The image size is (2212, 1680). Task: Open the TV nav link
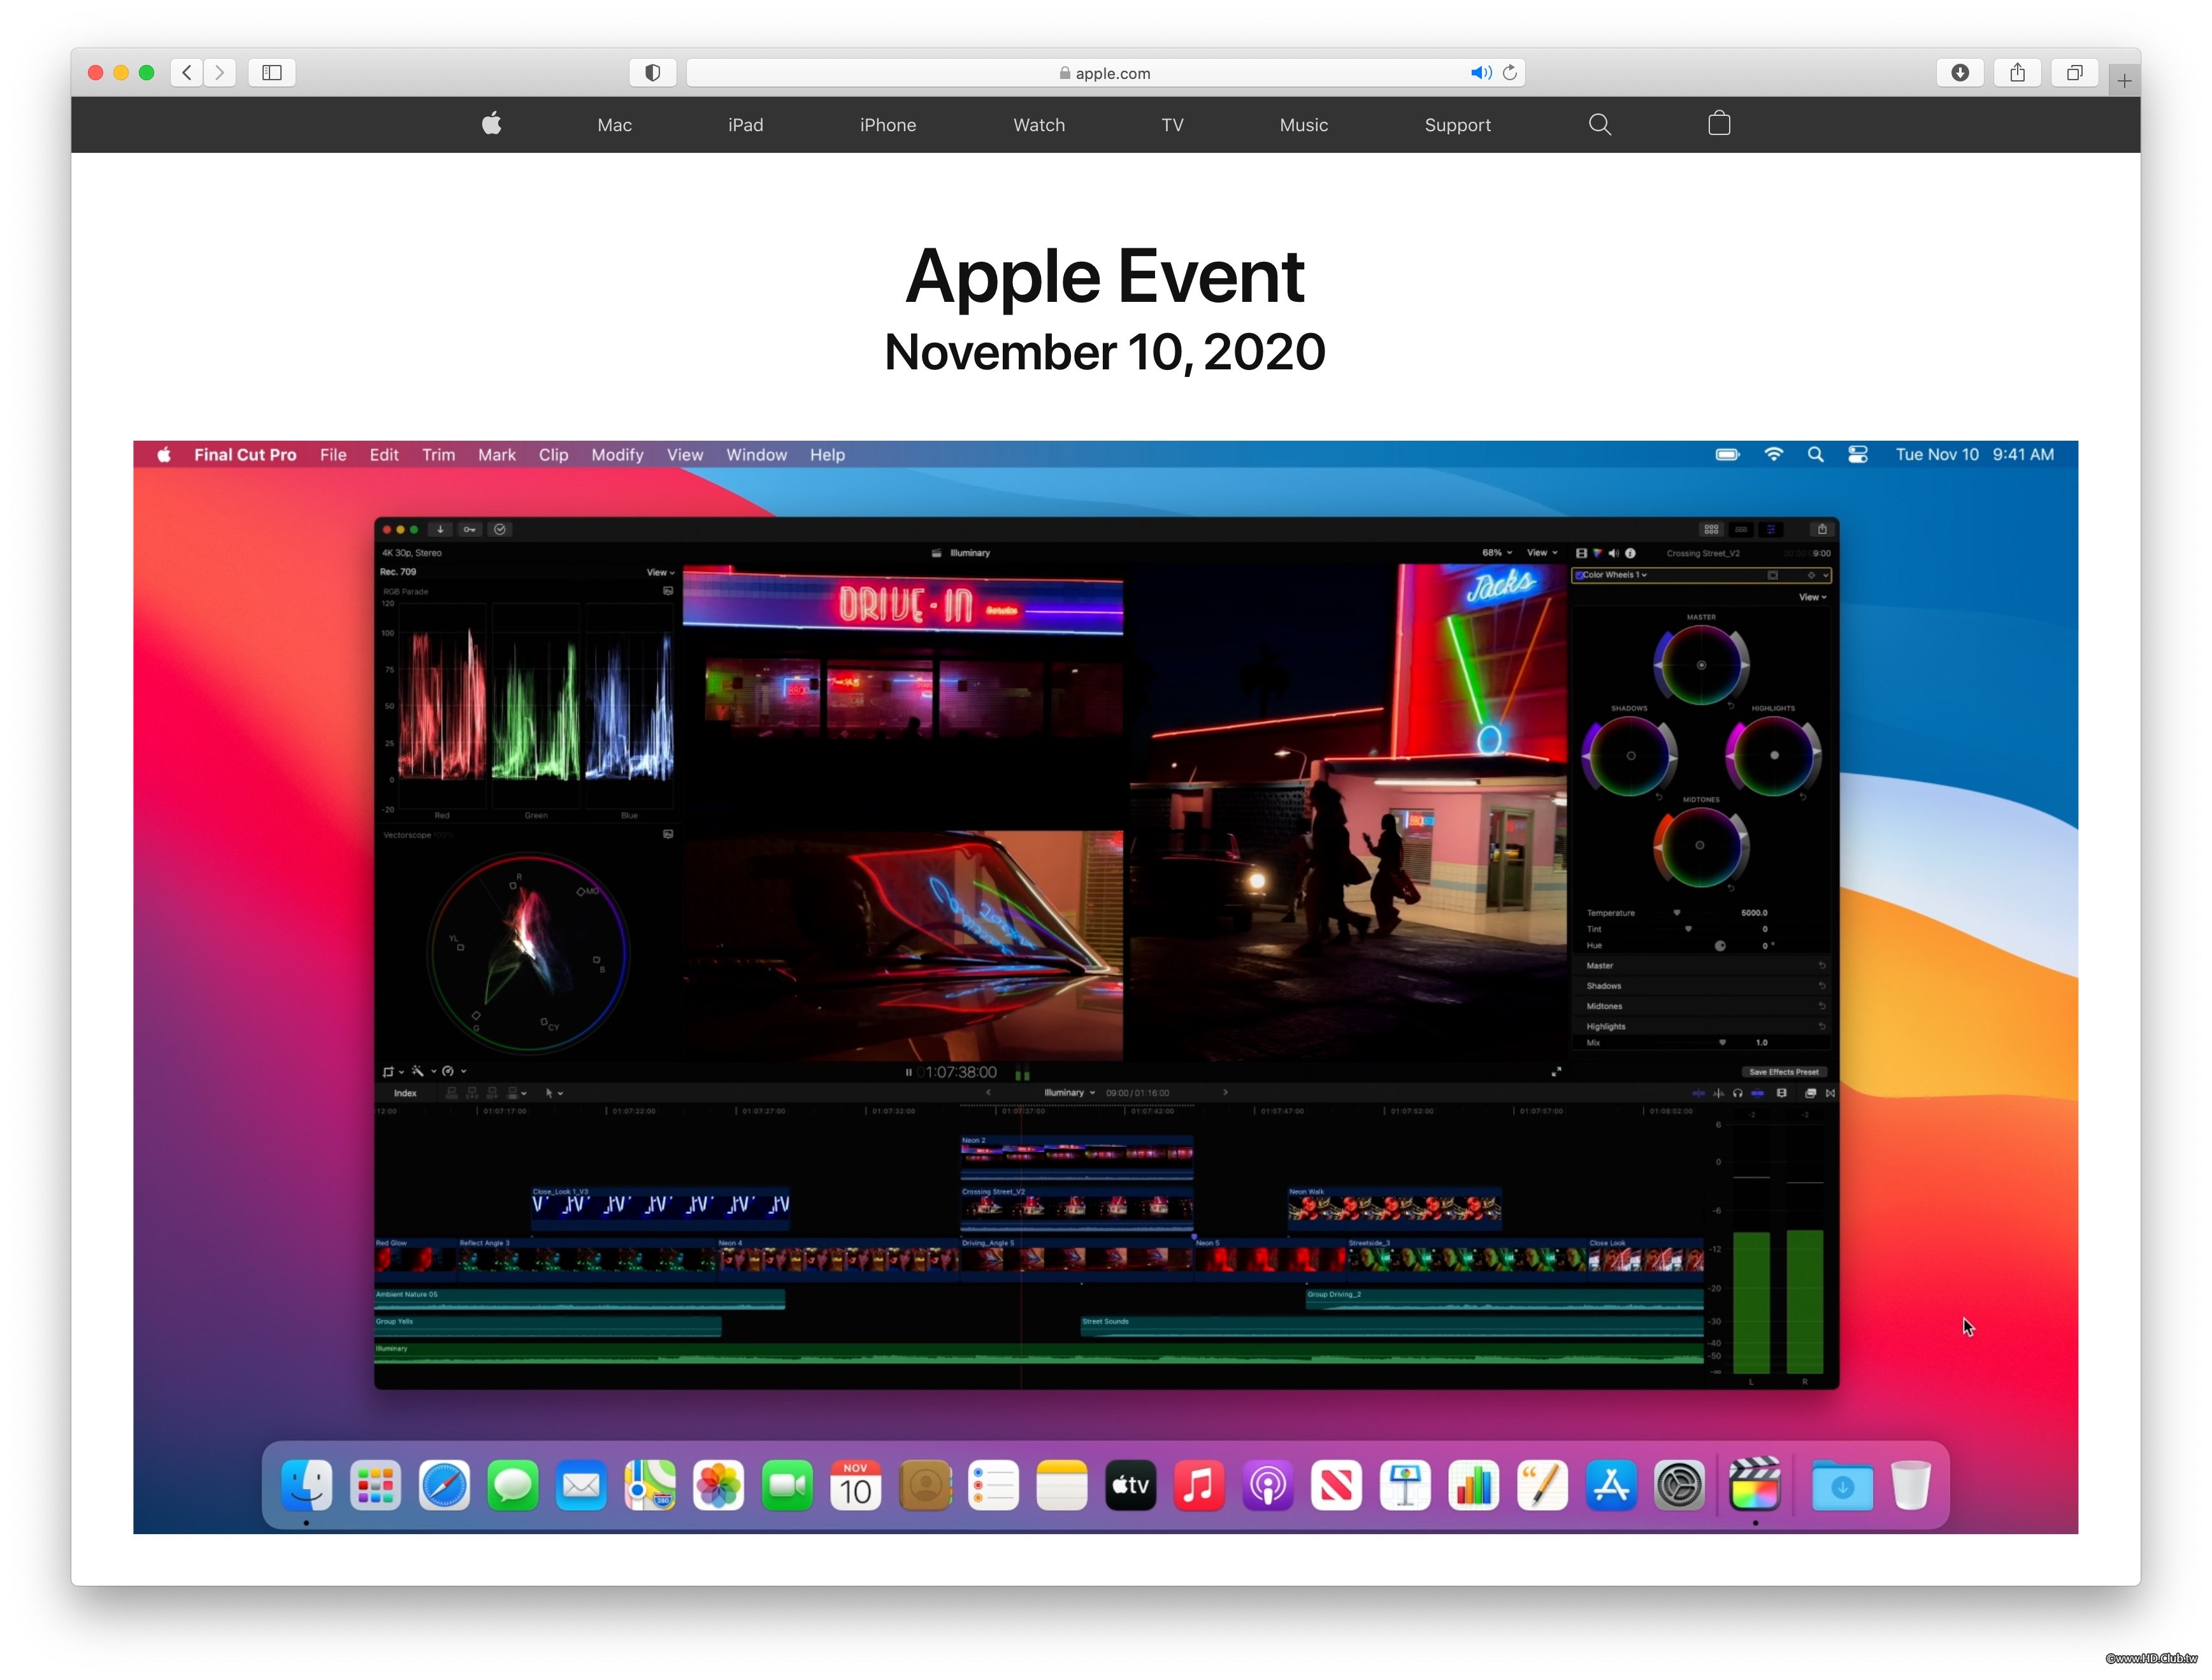(1172, 125)
